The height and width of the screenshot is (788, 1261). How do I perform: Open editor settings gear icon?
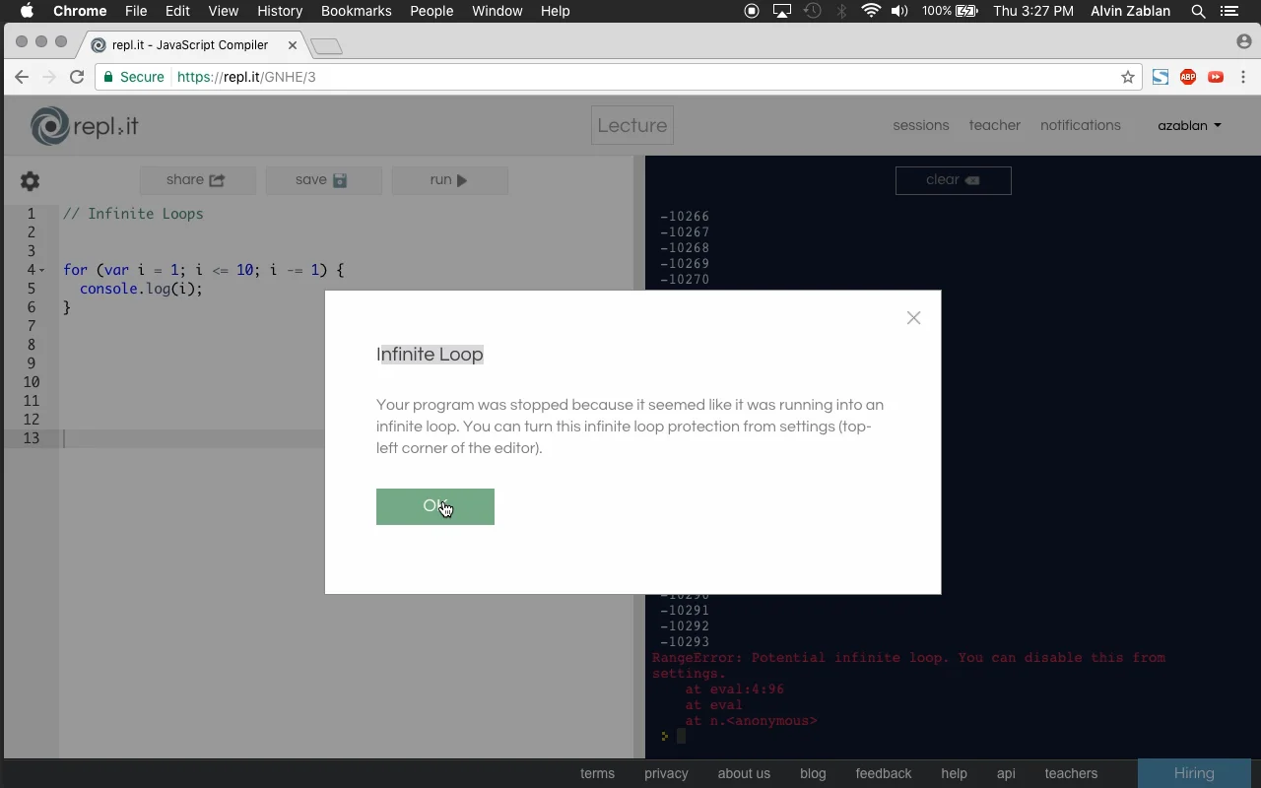pyautogui.click(x=30, y=181)
